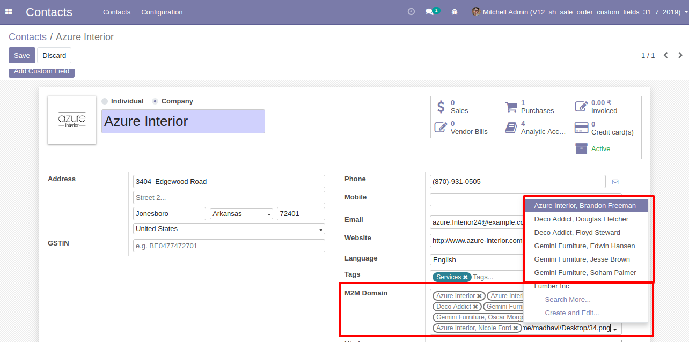
Task: Open the Configuration menu
Action: (162, 12)
